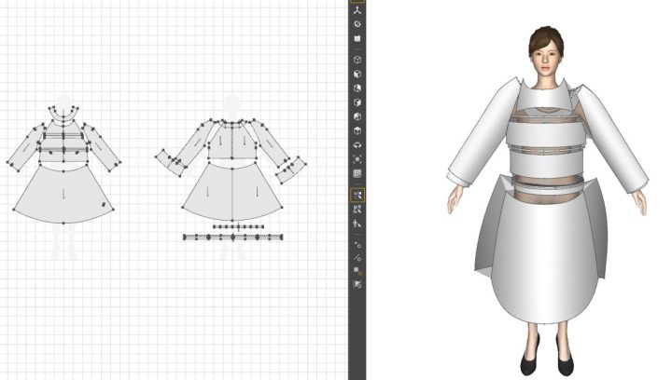Image resolution: width=672 pixels, height=380 pixels.
Task: Click the headset-shaped rotate icon below the cubes
Action: point(357,145)
